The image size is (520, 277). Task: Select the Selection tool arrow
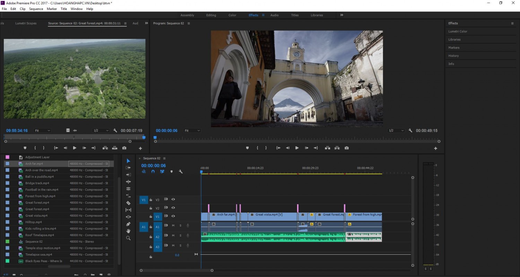pos(128,161)
